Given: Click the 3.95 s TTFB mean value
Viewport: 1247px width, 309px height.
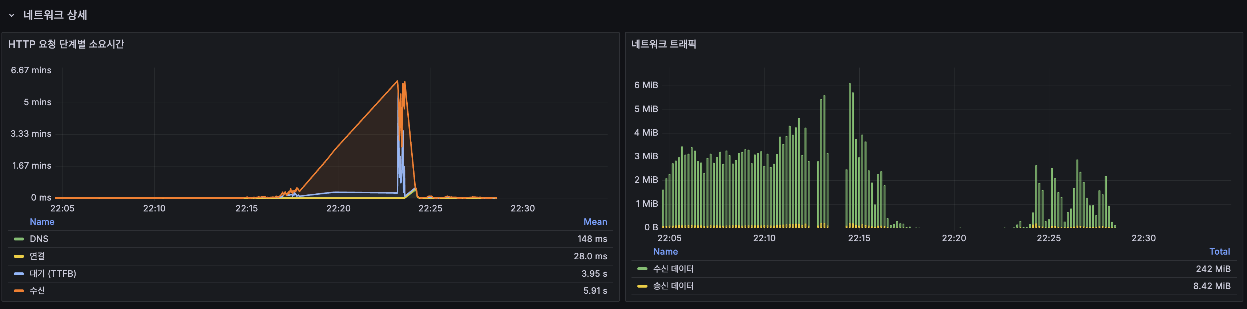Looking at the screenshot, I should click(x=594, y=274).
